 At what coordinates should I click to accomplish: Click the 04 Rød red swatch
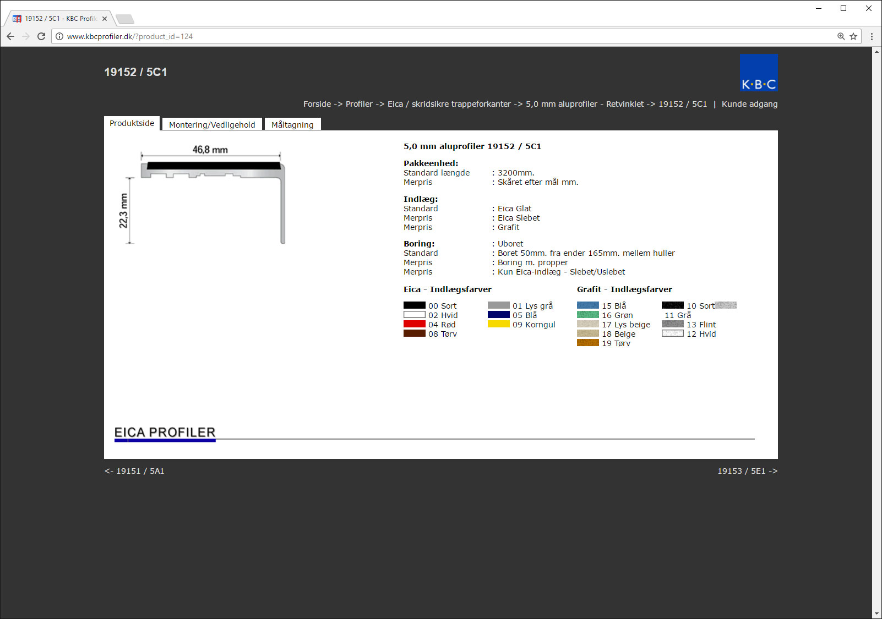click(x=415, y=324)
